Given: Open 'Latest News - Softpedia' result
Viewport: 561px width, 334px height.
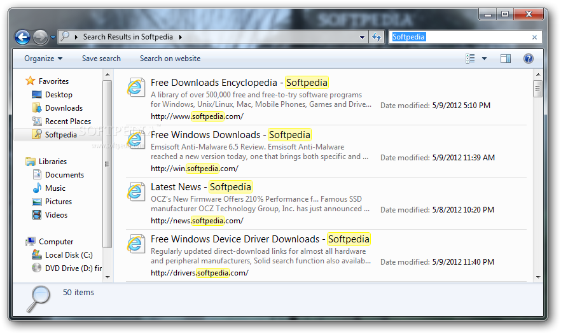Looking at the screenshot, I should click(x=201, y=187).
